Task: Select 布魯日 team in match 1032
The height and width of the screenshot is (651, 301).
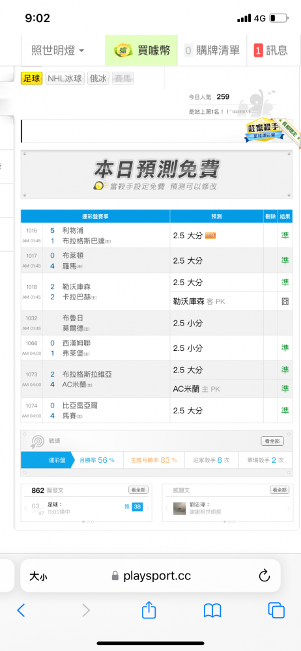Action: tap(73, 318)
